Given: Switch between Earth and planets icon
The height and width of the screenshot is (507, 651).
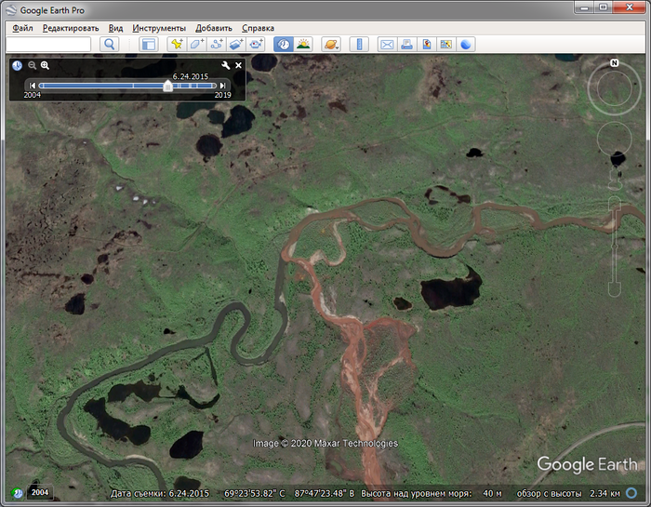Looking at the screenshot, I should click(x=330, y=44).
